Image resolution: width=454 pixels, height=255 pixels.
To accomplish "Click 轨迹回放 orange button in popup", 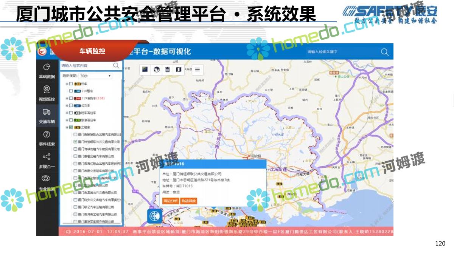I will point(188,201).
